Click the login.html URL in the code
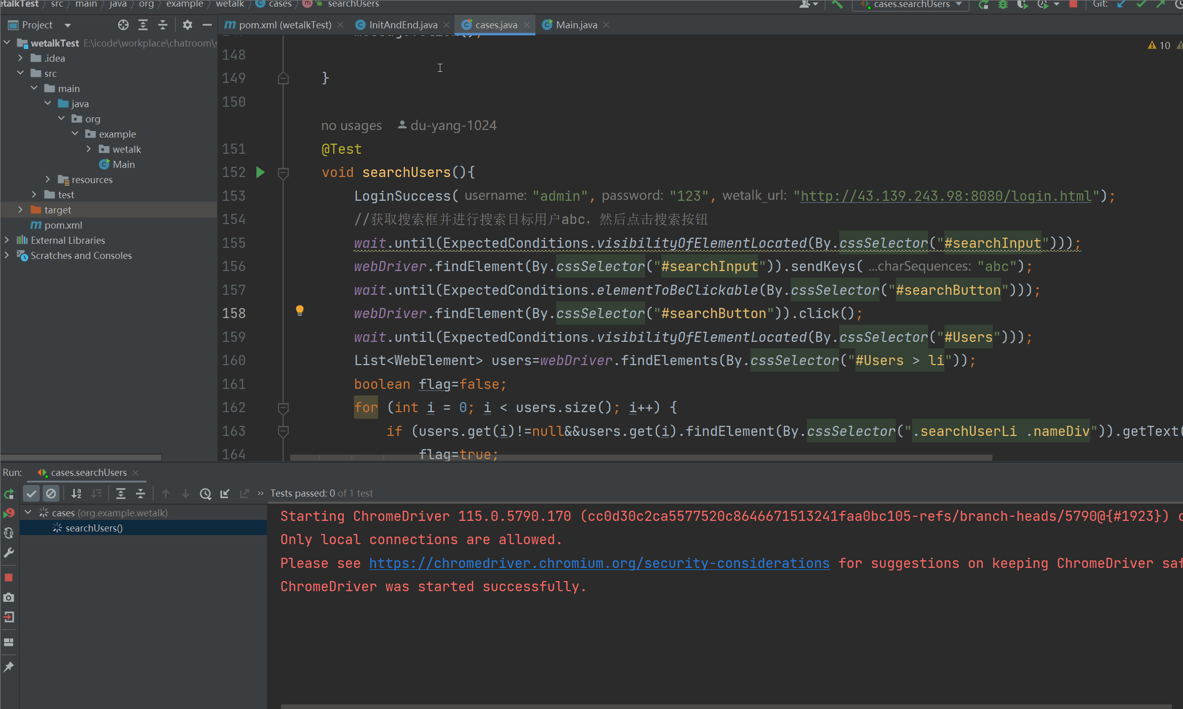 945,196
